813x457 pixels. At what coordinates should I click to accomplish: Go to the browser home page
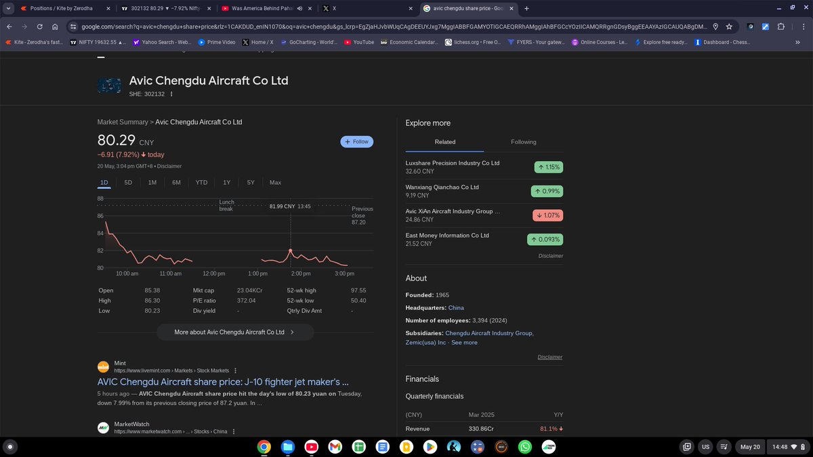(56, 26)
